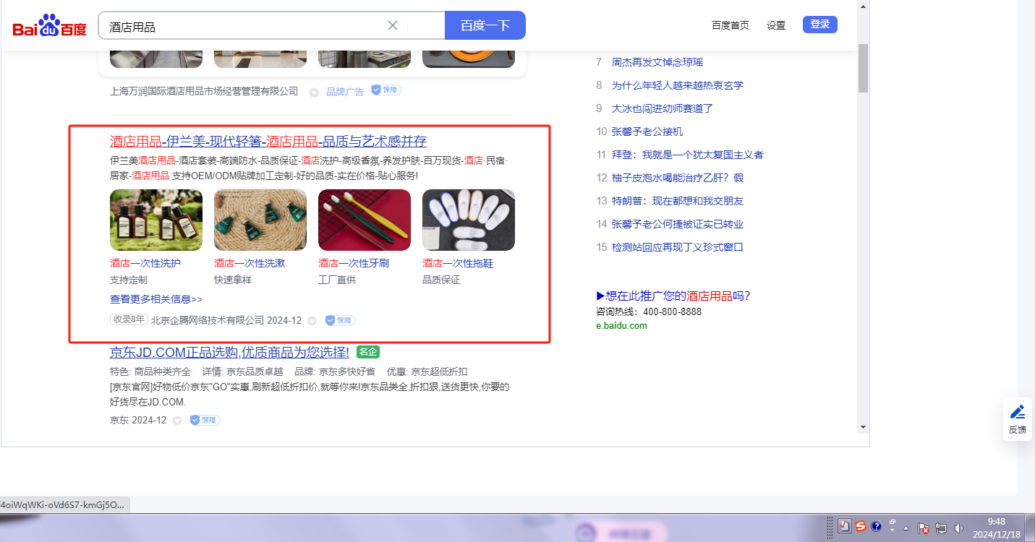Expand dropdown arrow beside 京东 2024-12

click(x=177, y=421)
